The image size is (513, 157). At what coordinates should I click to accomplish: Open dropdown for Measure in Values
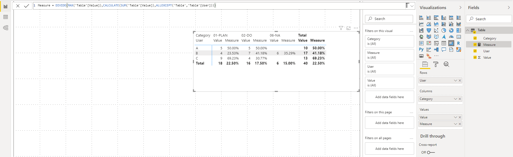click(456, 124)
